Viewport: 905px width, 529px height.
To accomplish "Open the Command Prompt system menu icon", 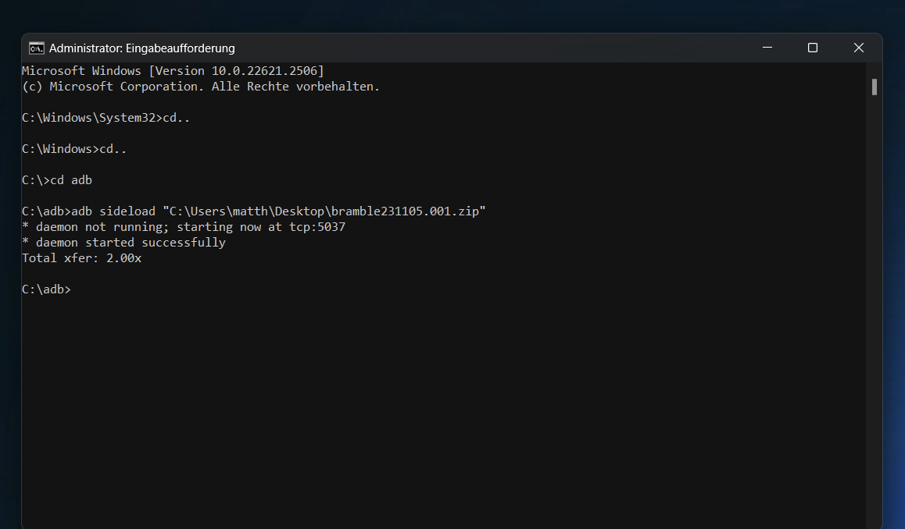I will click(x=36, y=48).
